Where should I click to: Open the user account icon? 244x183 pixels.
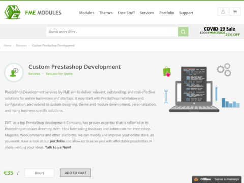pos(223,12)
